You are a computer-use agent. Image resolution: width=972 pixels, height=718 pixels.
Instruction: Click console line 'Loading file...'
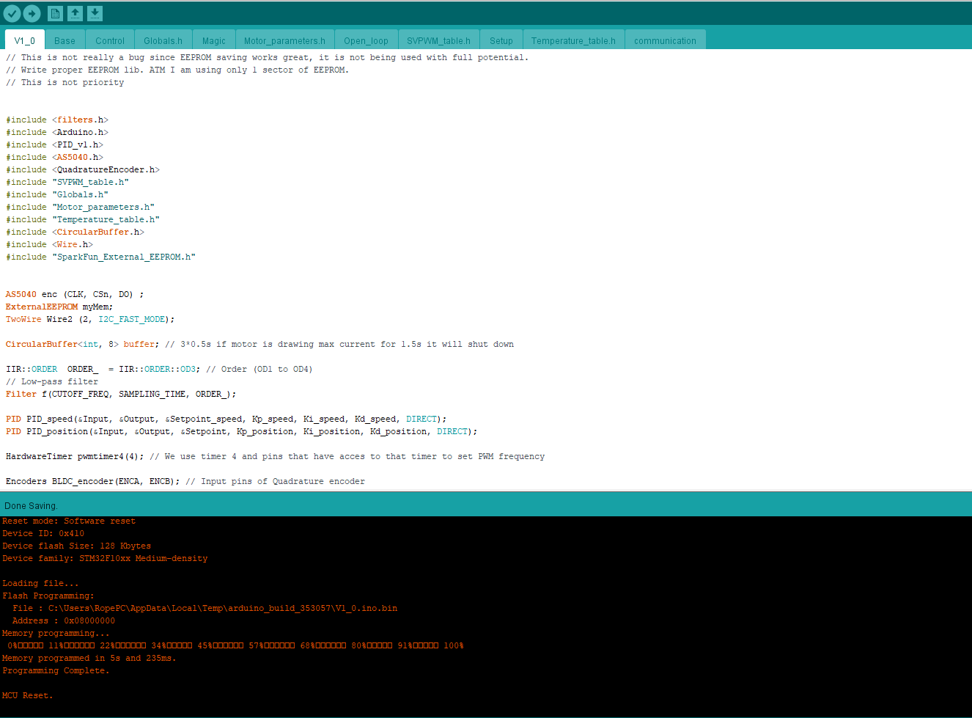tap(40, 583)
